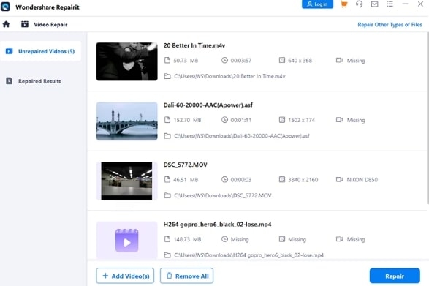Click camera icon for 20 Better In Time
This screenshot has width=429, height=286.
[339, 60]
